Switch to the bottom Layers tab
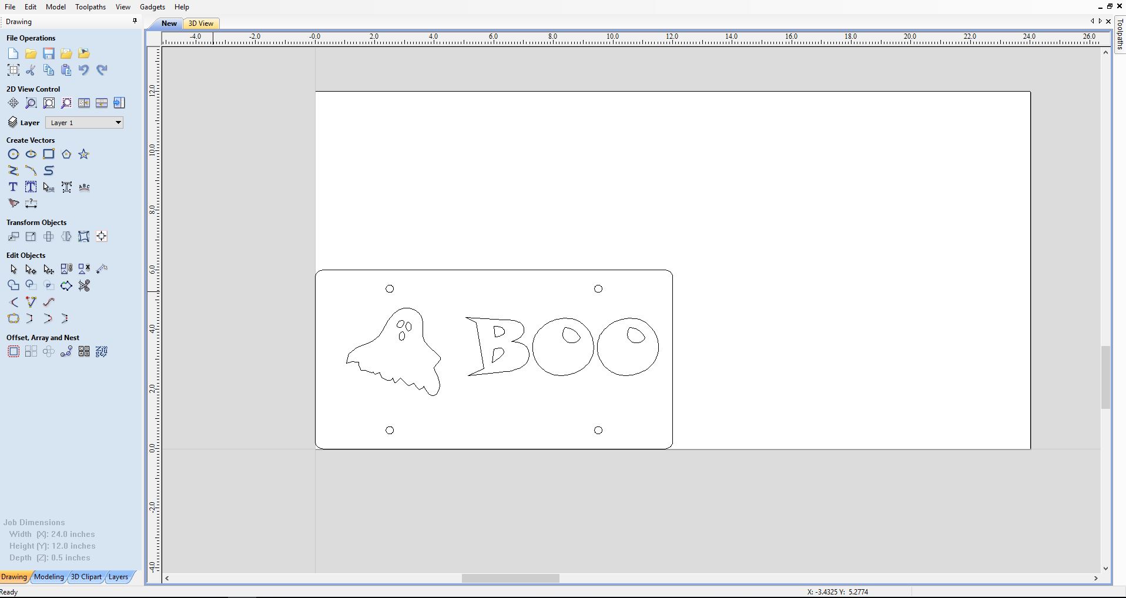The image size is (1126, 598). (118, 577)
